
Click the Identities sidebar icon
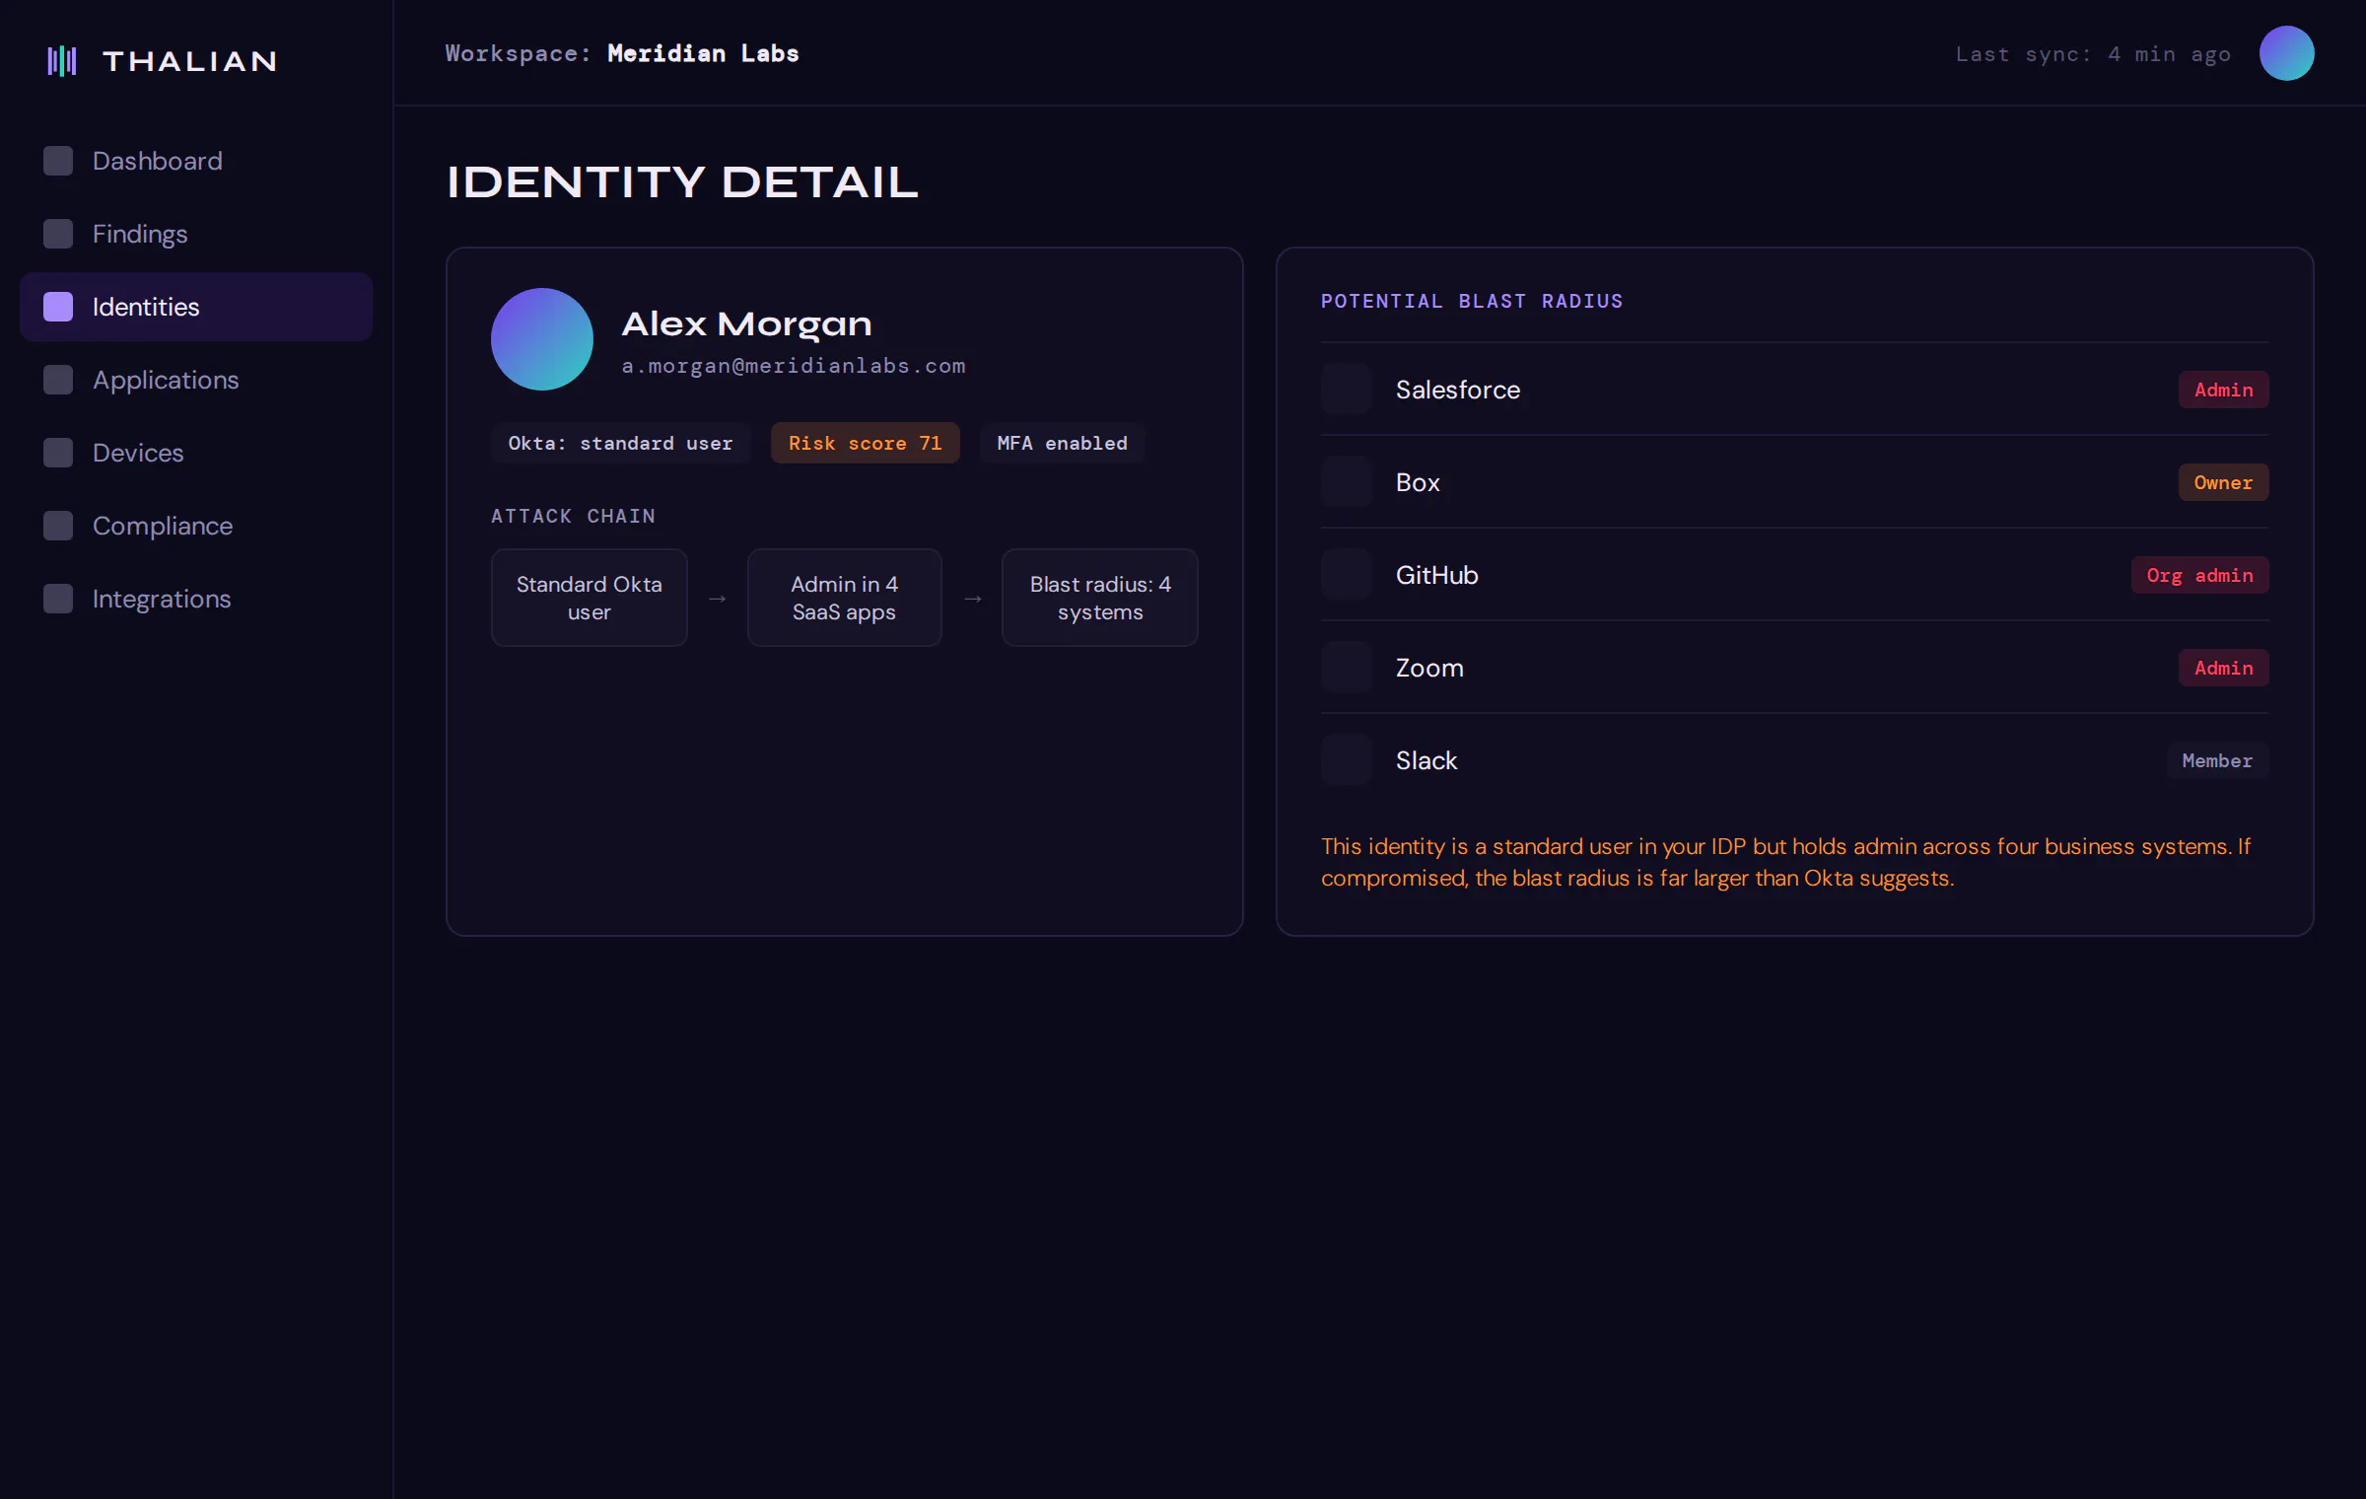58,307
